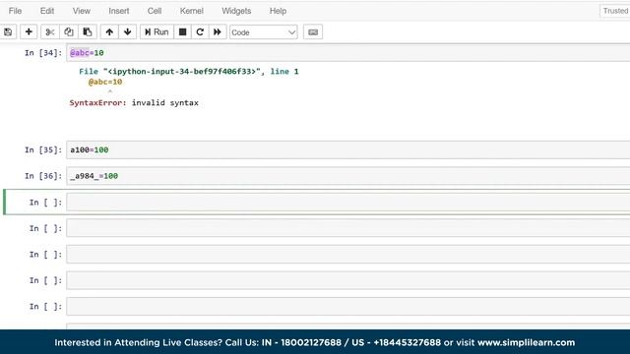Open the Help menu
This screenshot has height=354, width=630.
278,11
